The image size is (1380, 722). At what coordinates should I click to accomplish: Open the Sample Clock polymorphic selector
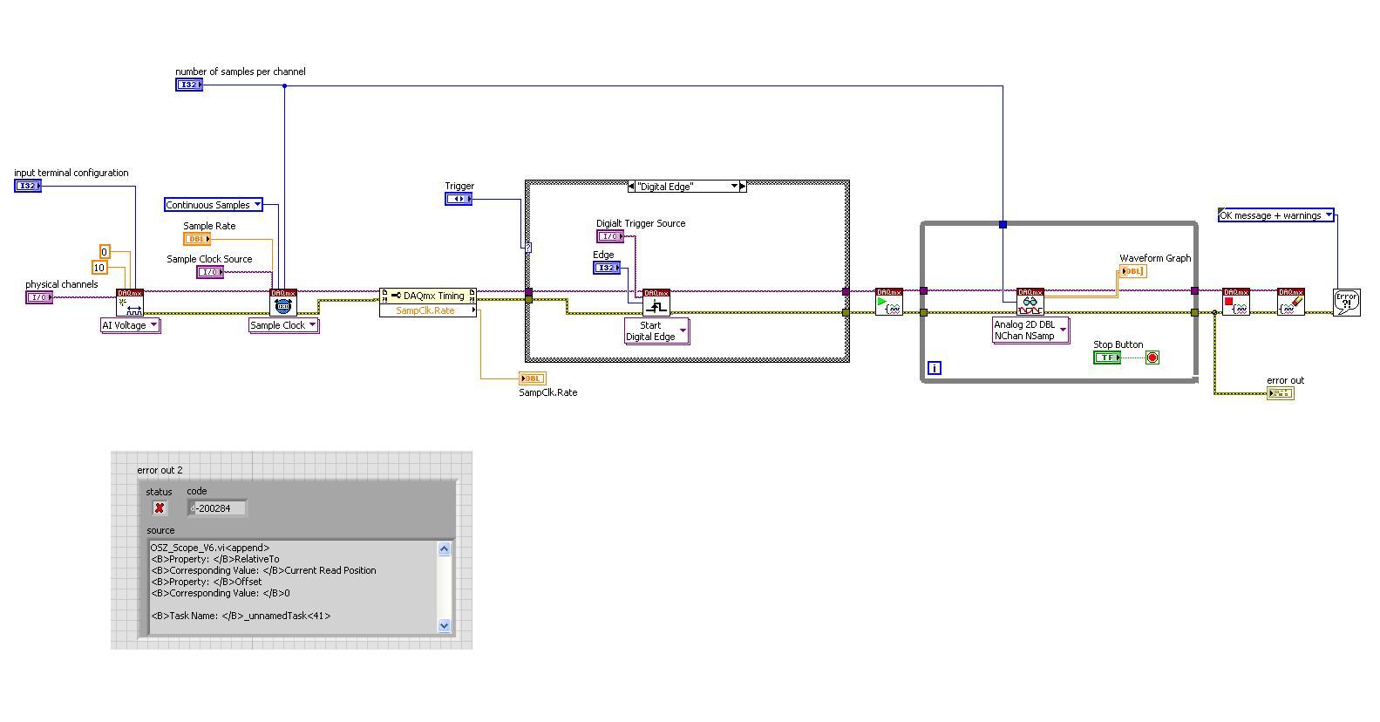(x=284, y=325)
